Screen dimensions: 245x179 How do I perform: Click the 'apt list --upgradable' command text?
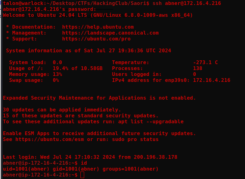click(x=151, y=122)
